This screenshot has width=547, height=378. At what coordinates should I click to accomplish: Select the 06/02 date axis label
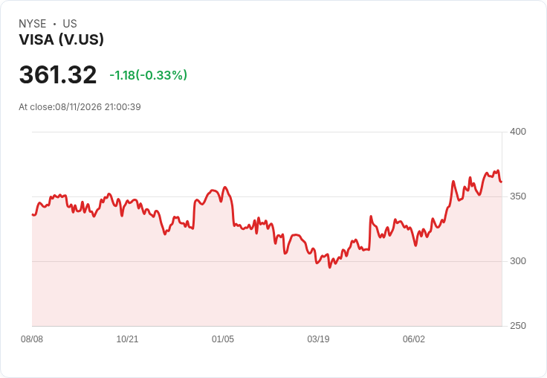point(414,339)
